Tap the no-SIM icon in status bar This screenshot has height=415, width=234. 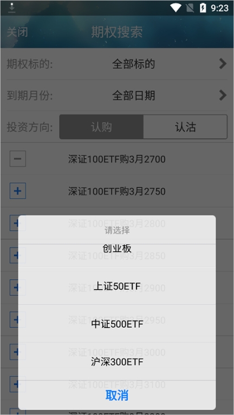[x=190, y=8]
